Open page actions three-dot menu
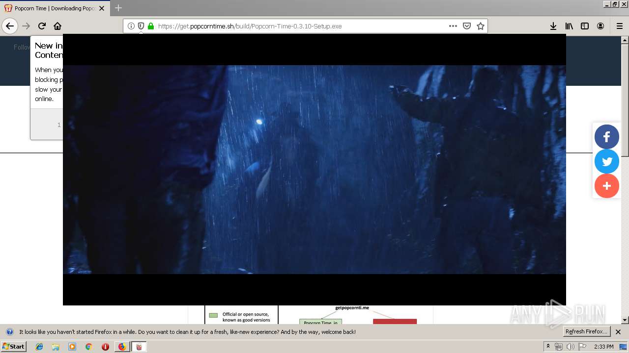Viewport: 629px width, 353px height. 453,26
